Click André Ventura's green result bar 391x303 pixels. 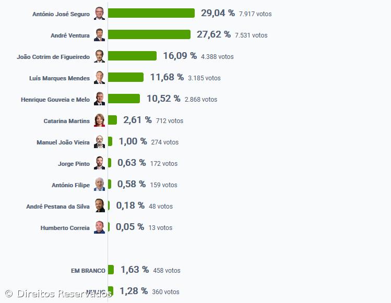pyautogui.click(x=149, y=34)
